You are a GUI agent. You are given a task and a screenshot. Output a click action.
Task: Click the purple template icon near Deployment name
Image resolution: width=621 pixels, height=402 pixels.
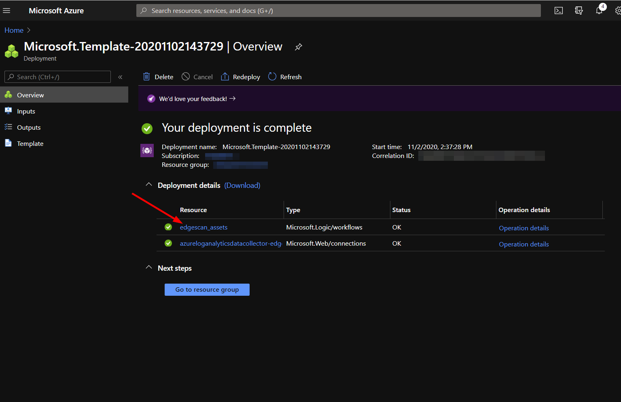click(147, 150)
